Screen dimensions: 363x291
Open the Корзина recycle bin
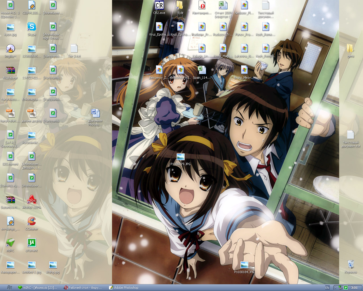tap(351, 267)
